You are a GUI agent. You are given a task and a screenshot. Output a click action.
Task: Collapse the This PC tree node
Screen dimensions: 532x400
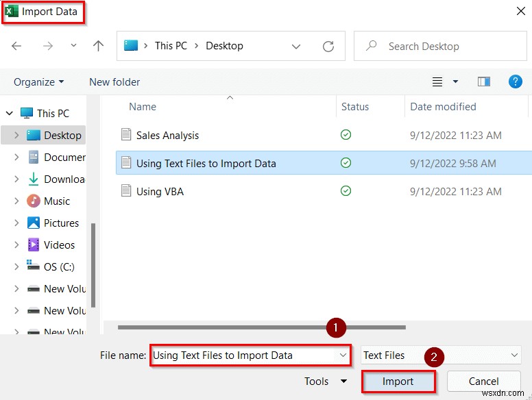(10, 113)
